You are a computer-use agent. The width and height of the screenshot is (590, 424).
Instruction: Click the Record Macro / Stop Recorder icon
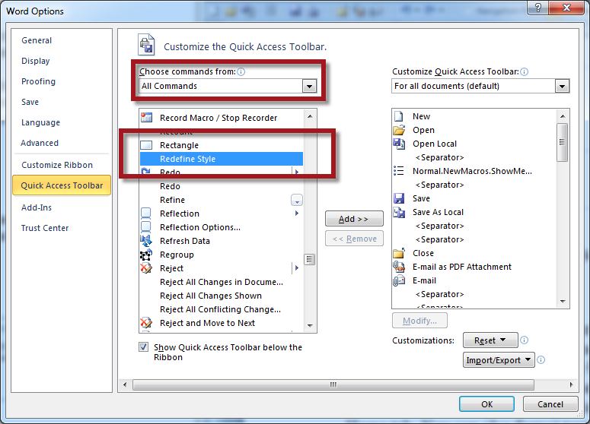[146, 118]
